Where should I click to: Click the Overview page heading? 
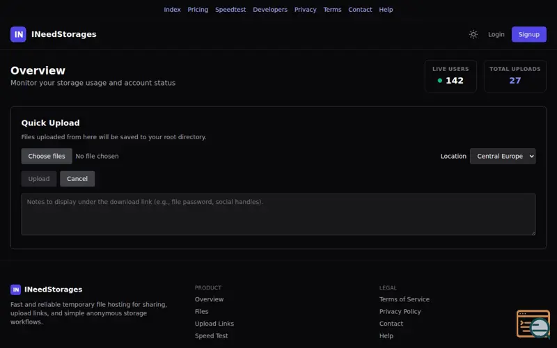[x=38, y=70]
